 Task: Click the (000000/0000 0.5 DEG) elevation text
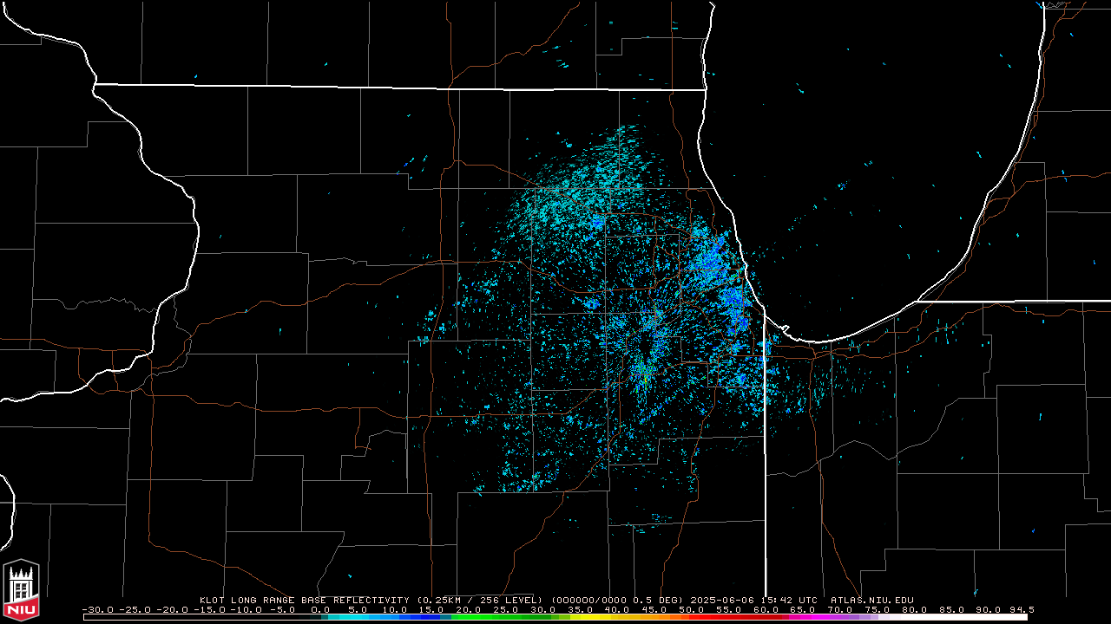pyautogui.click(x=618, y=600)
